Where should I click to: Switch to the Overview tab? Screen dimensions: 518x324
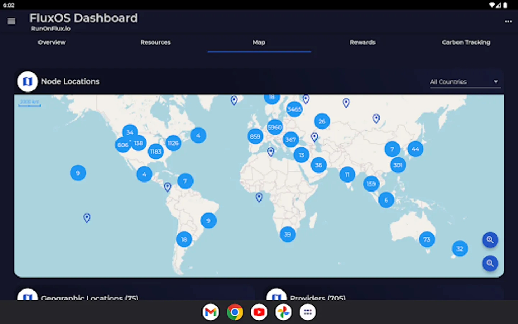tap(52, 42)
